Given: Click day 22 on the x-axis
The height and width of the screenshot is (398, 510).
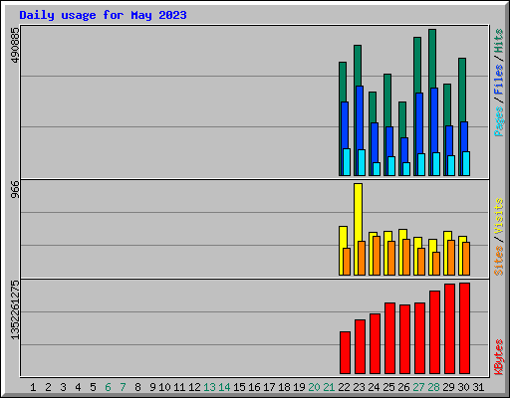Looking at the screenshot, I should click(344, 387).
